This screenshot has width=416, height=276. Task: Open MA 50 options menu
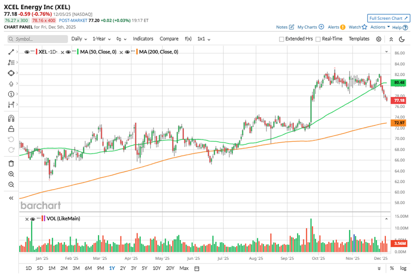point(74,52)
